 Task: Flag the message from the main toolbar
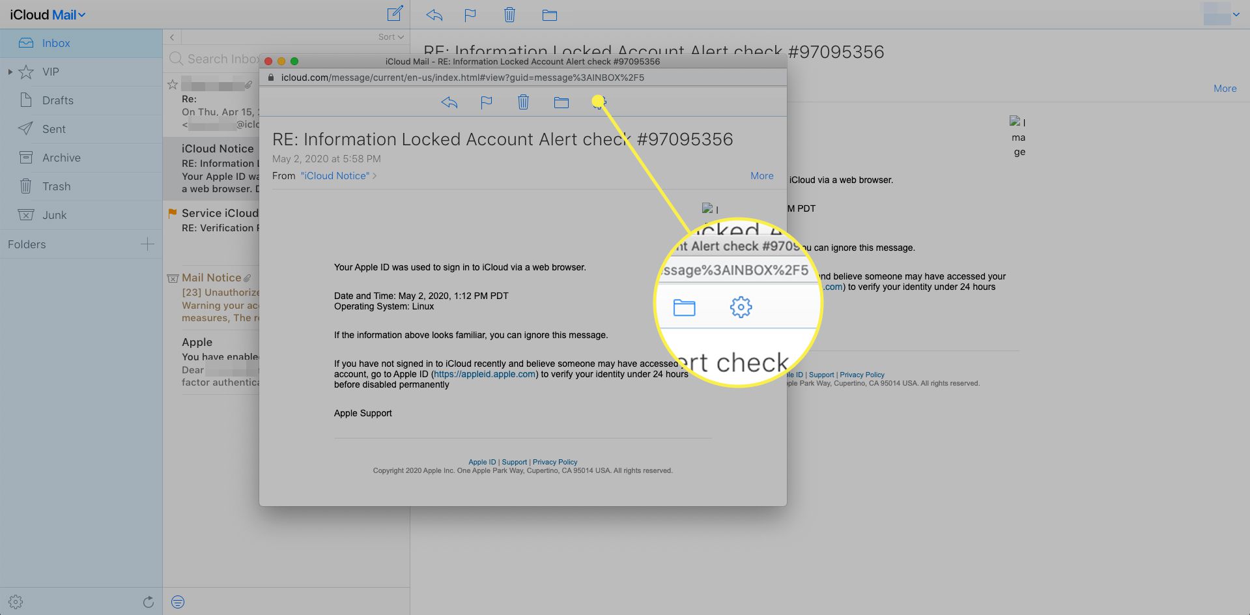pyautogui.click(x=470, y=15)
